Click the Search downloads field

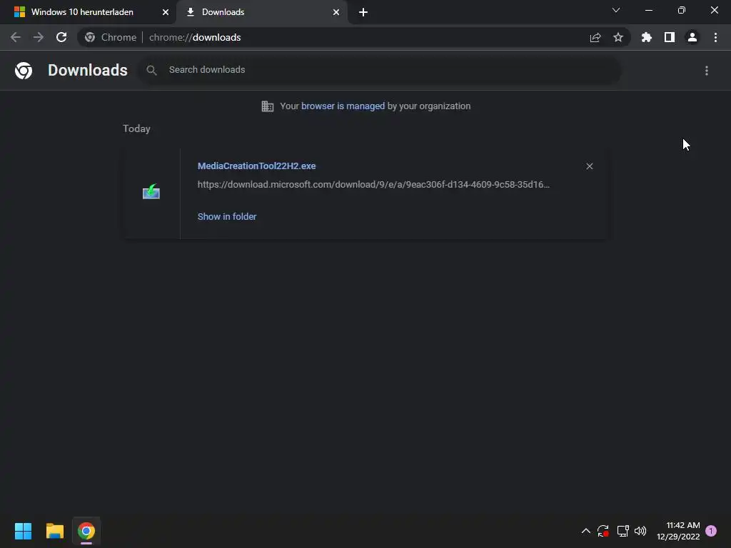380,70
